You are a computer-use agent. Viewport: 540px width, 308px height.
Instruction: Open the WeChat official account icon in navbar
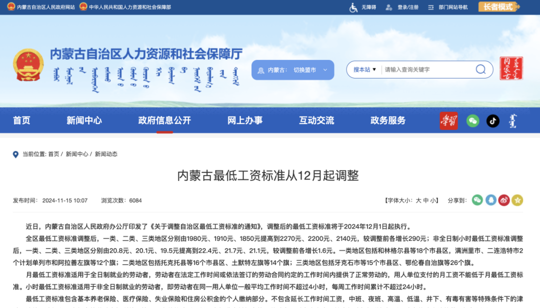click(472, 120)
